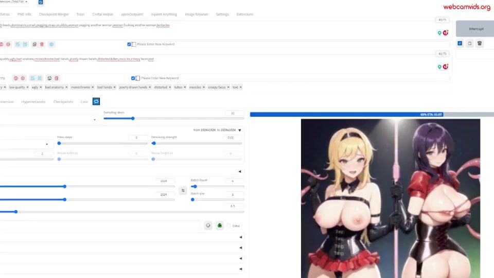Click the blue gear icon in prompt toolbar

(x=51, y=44)
